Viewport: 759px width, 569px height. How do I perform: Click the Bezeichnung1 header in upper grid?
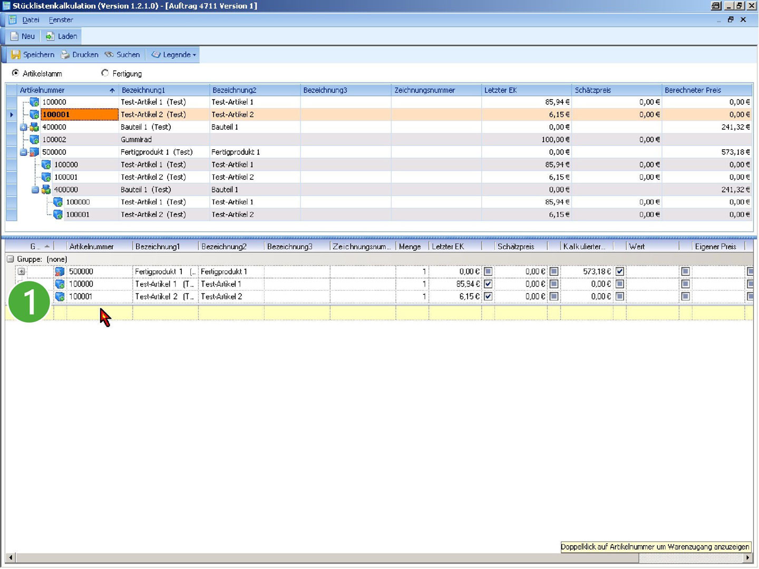[164, 90]
